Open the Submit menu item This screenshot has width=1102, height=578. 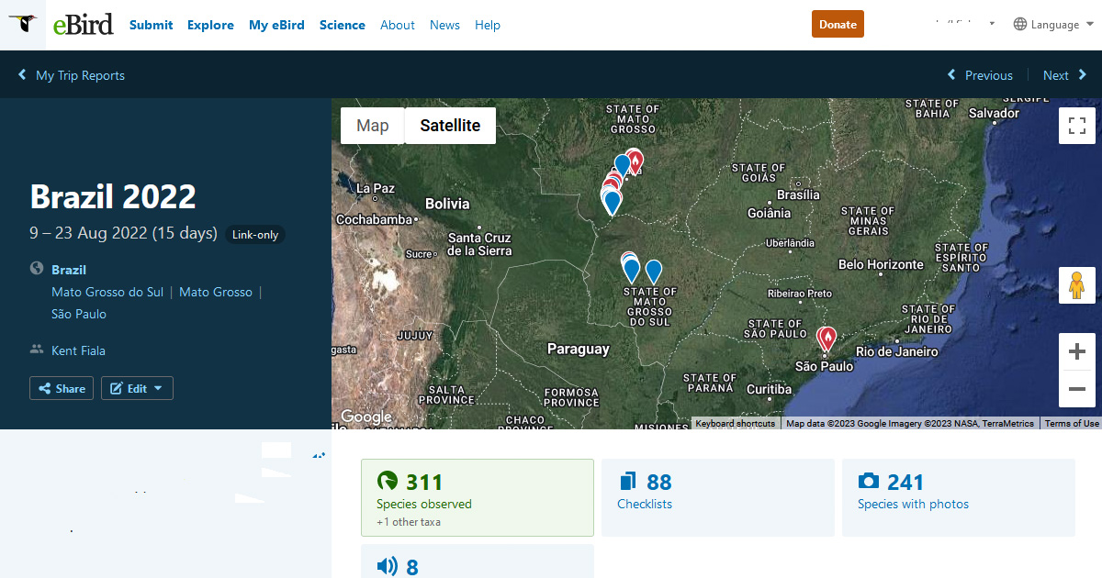(x=151, y=25)
